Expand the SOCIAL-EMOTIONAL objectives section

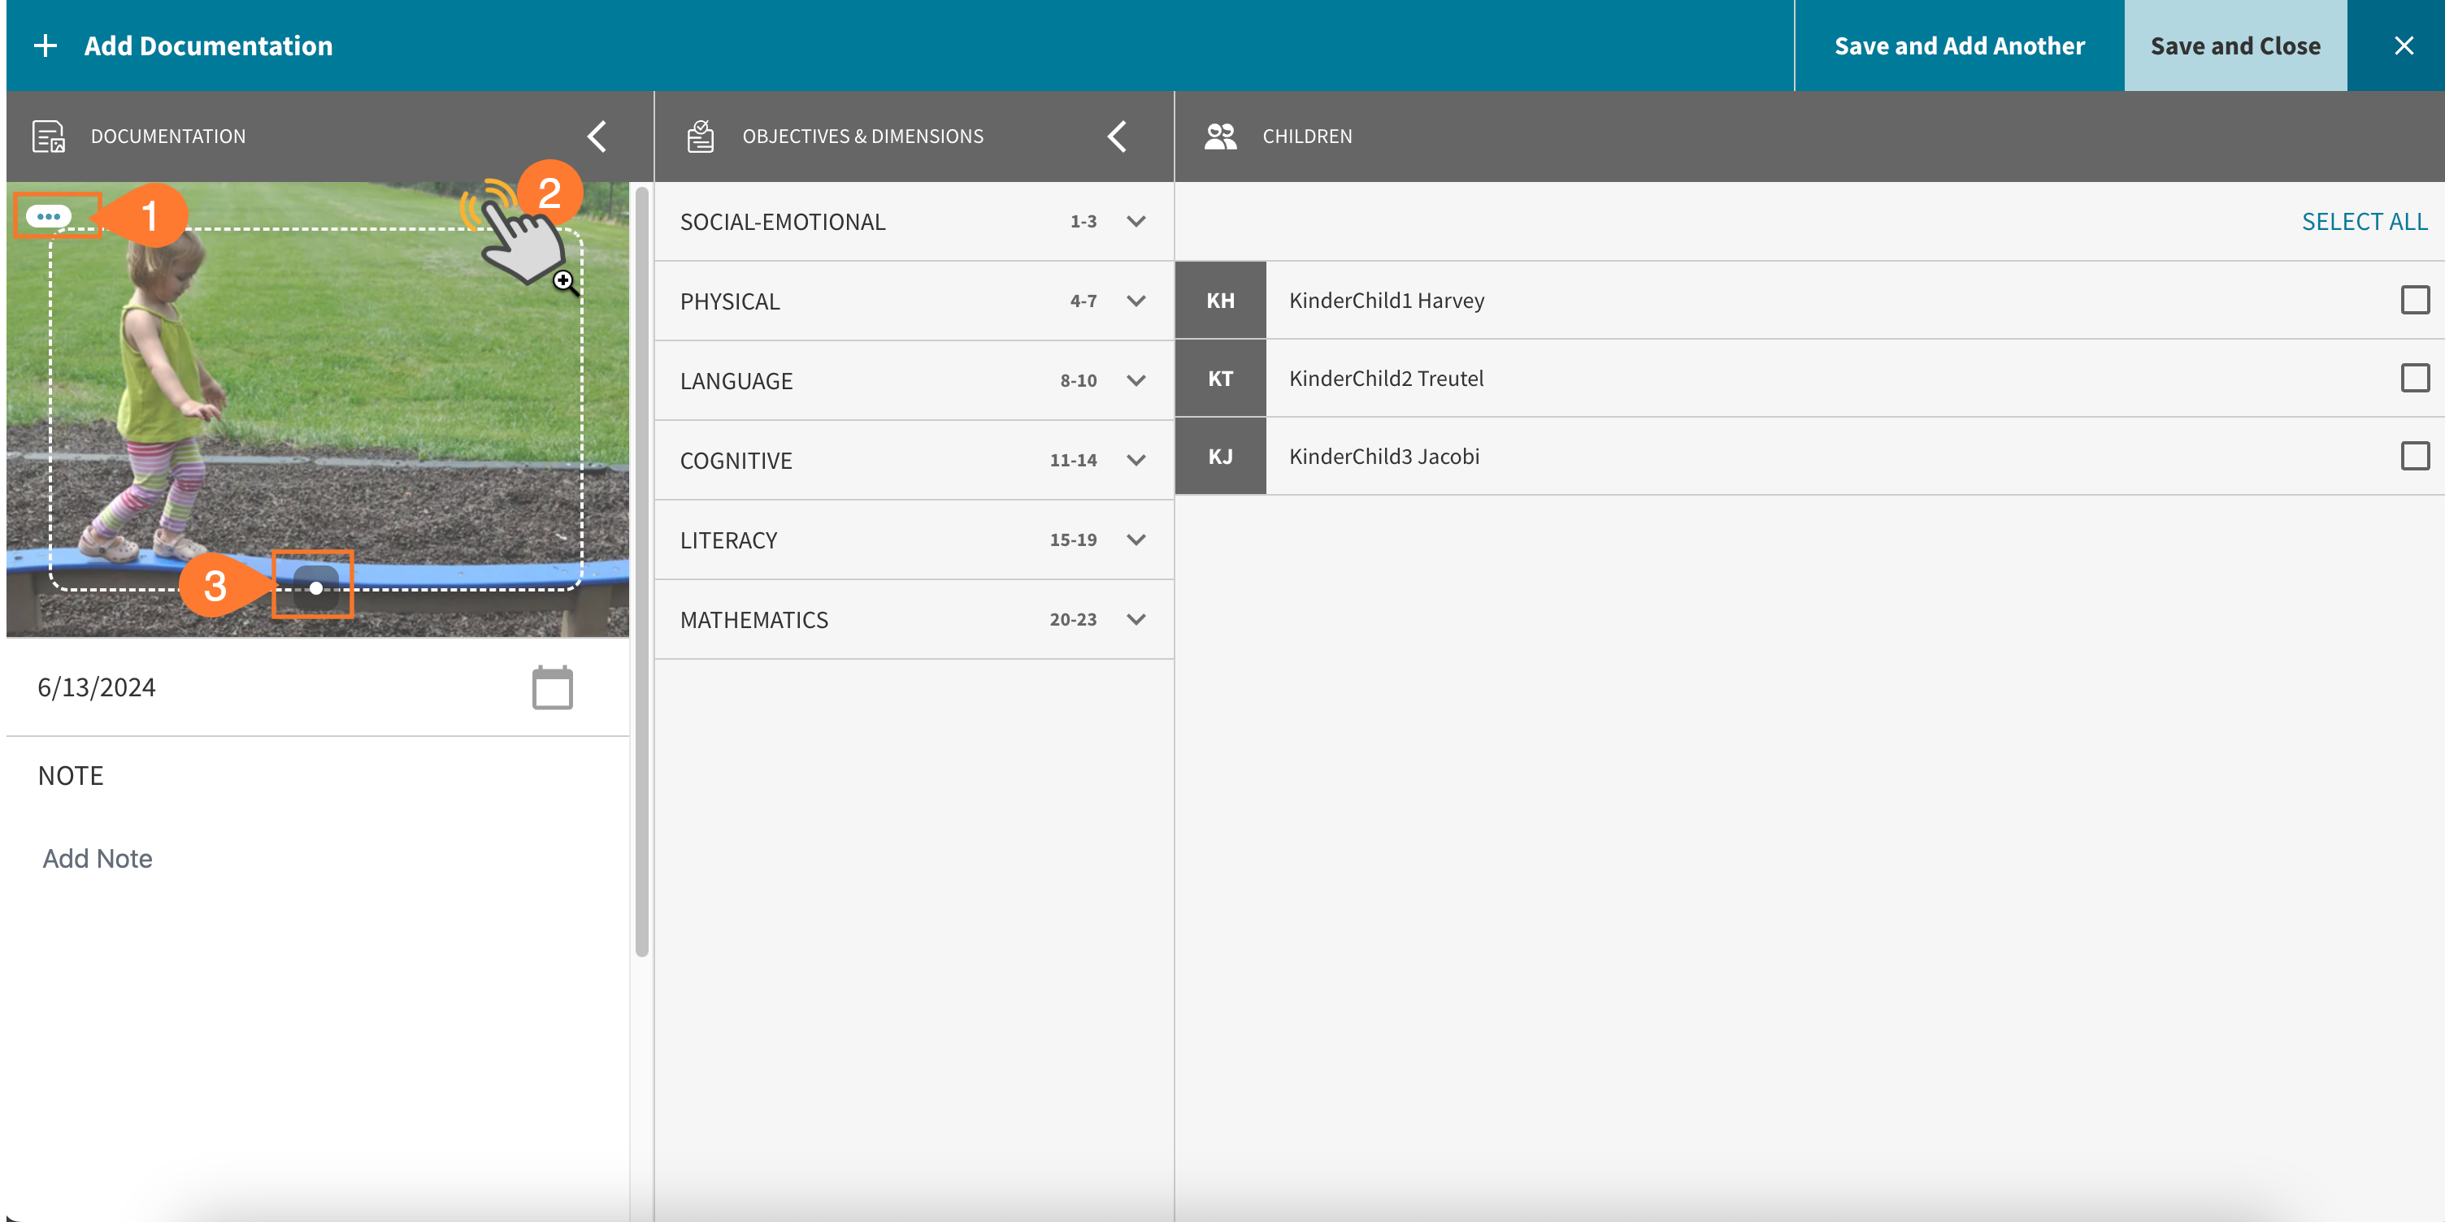(x=1136, y=221)
